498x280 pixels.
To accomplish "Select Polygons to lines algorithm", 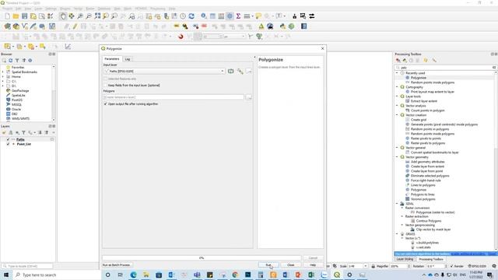I will [423, 194].
